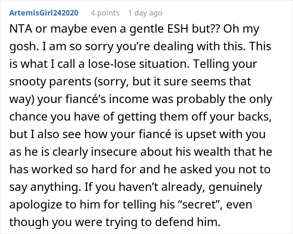Viewport: 293px width, 234px height.
Task: Click the word "snooty" in the text
Action: coord(27,81)
